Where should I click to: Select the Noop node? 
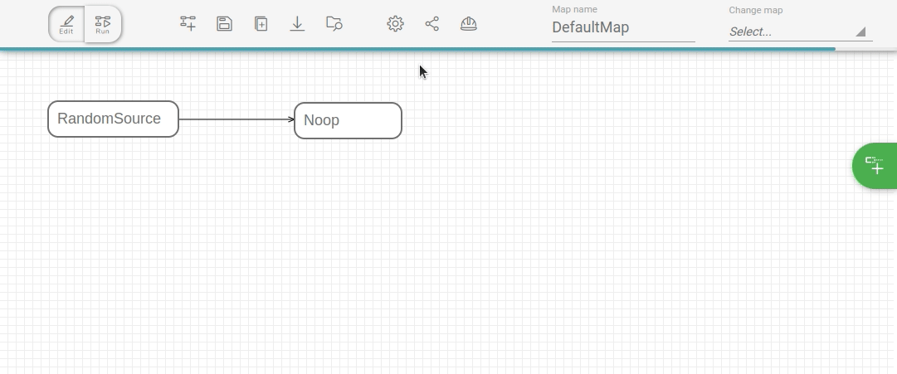coord(348,121)
